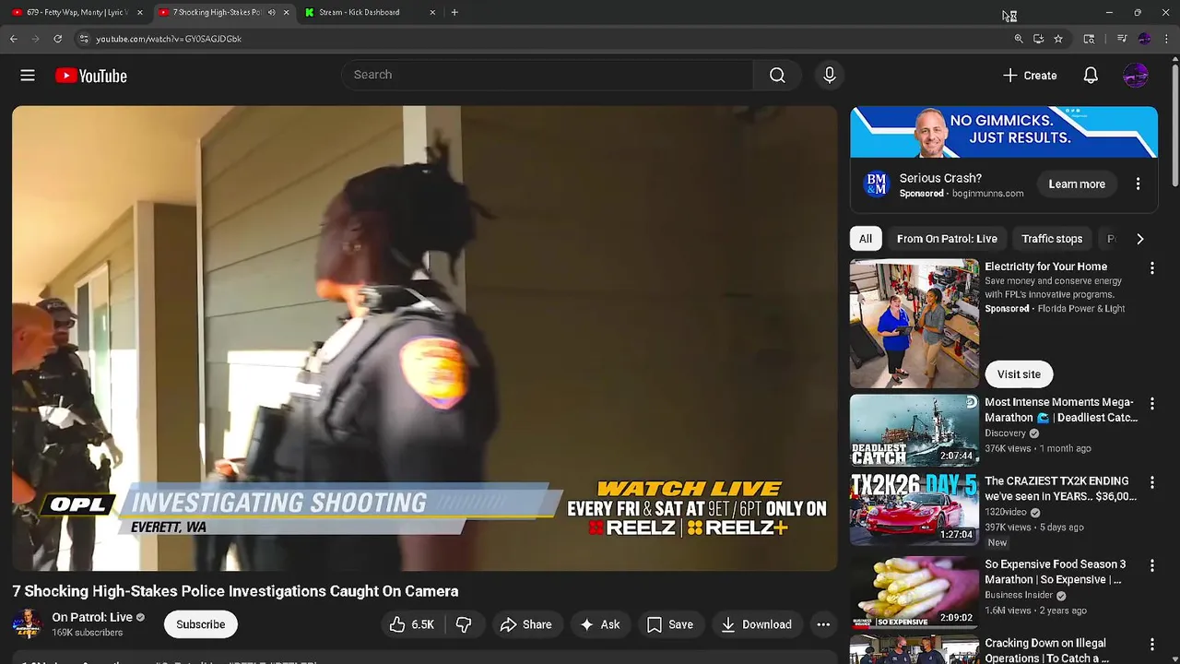Open options for Serious Crash ad
The image size is (1180, 664).
pos(1138,184)
